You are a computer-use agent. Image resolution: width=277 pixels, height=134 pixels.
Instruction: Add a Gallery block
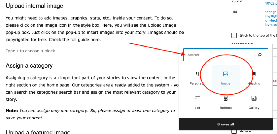254,102
